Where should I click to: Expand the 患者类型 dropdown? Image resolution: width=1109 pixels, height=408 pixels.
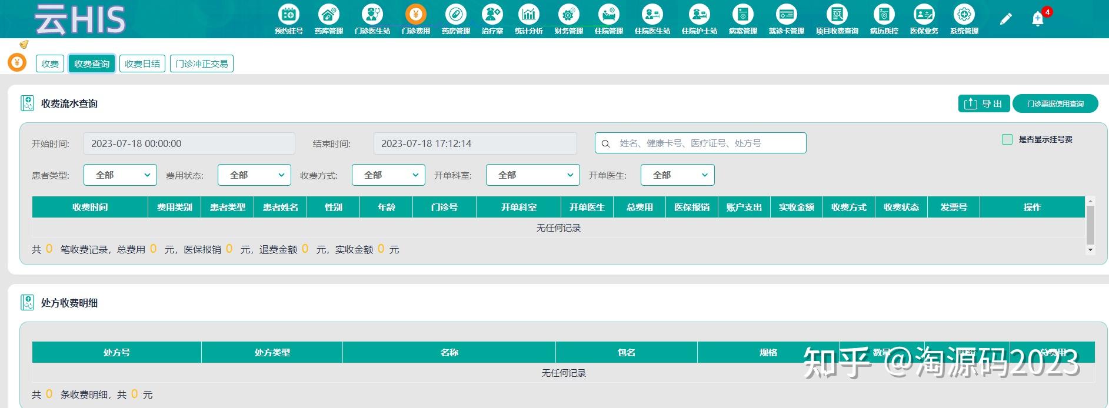tap(120, 175)
